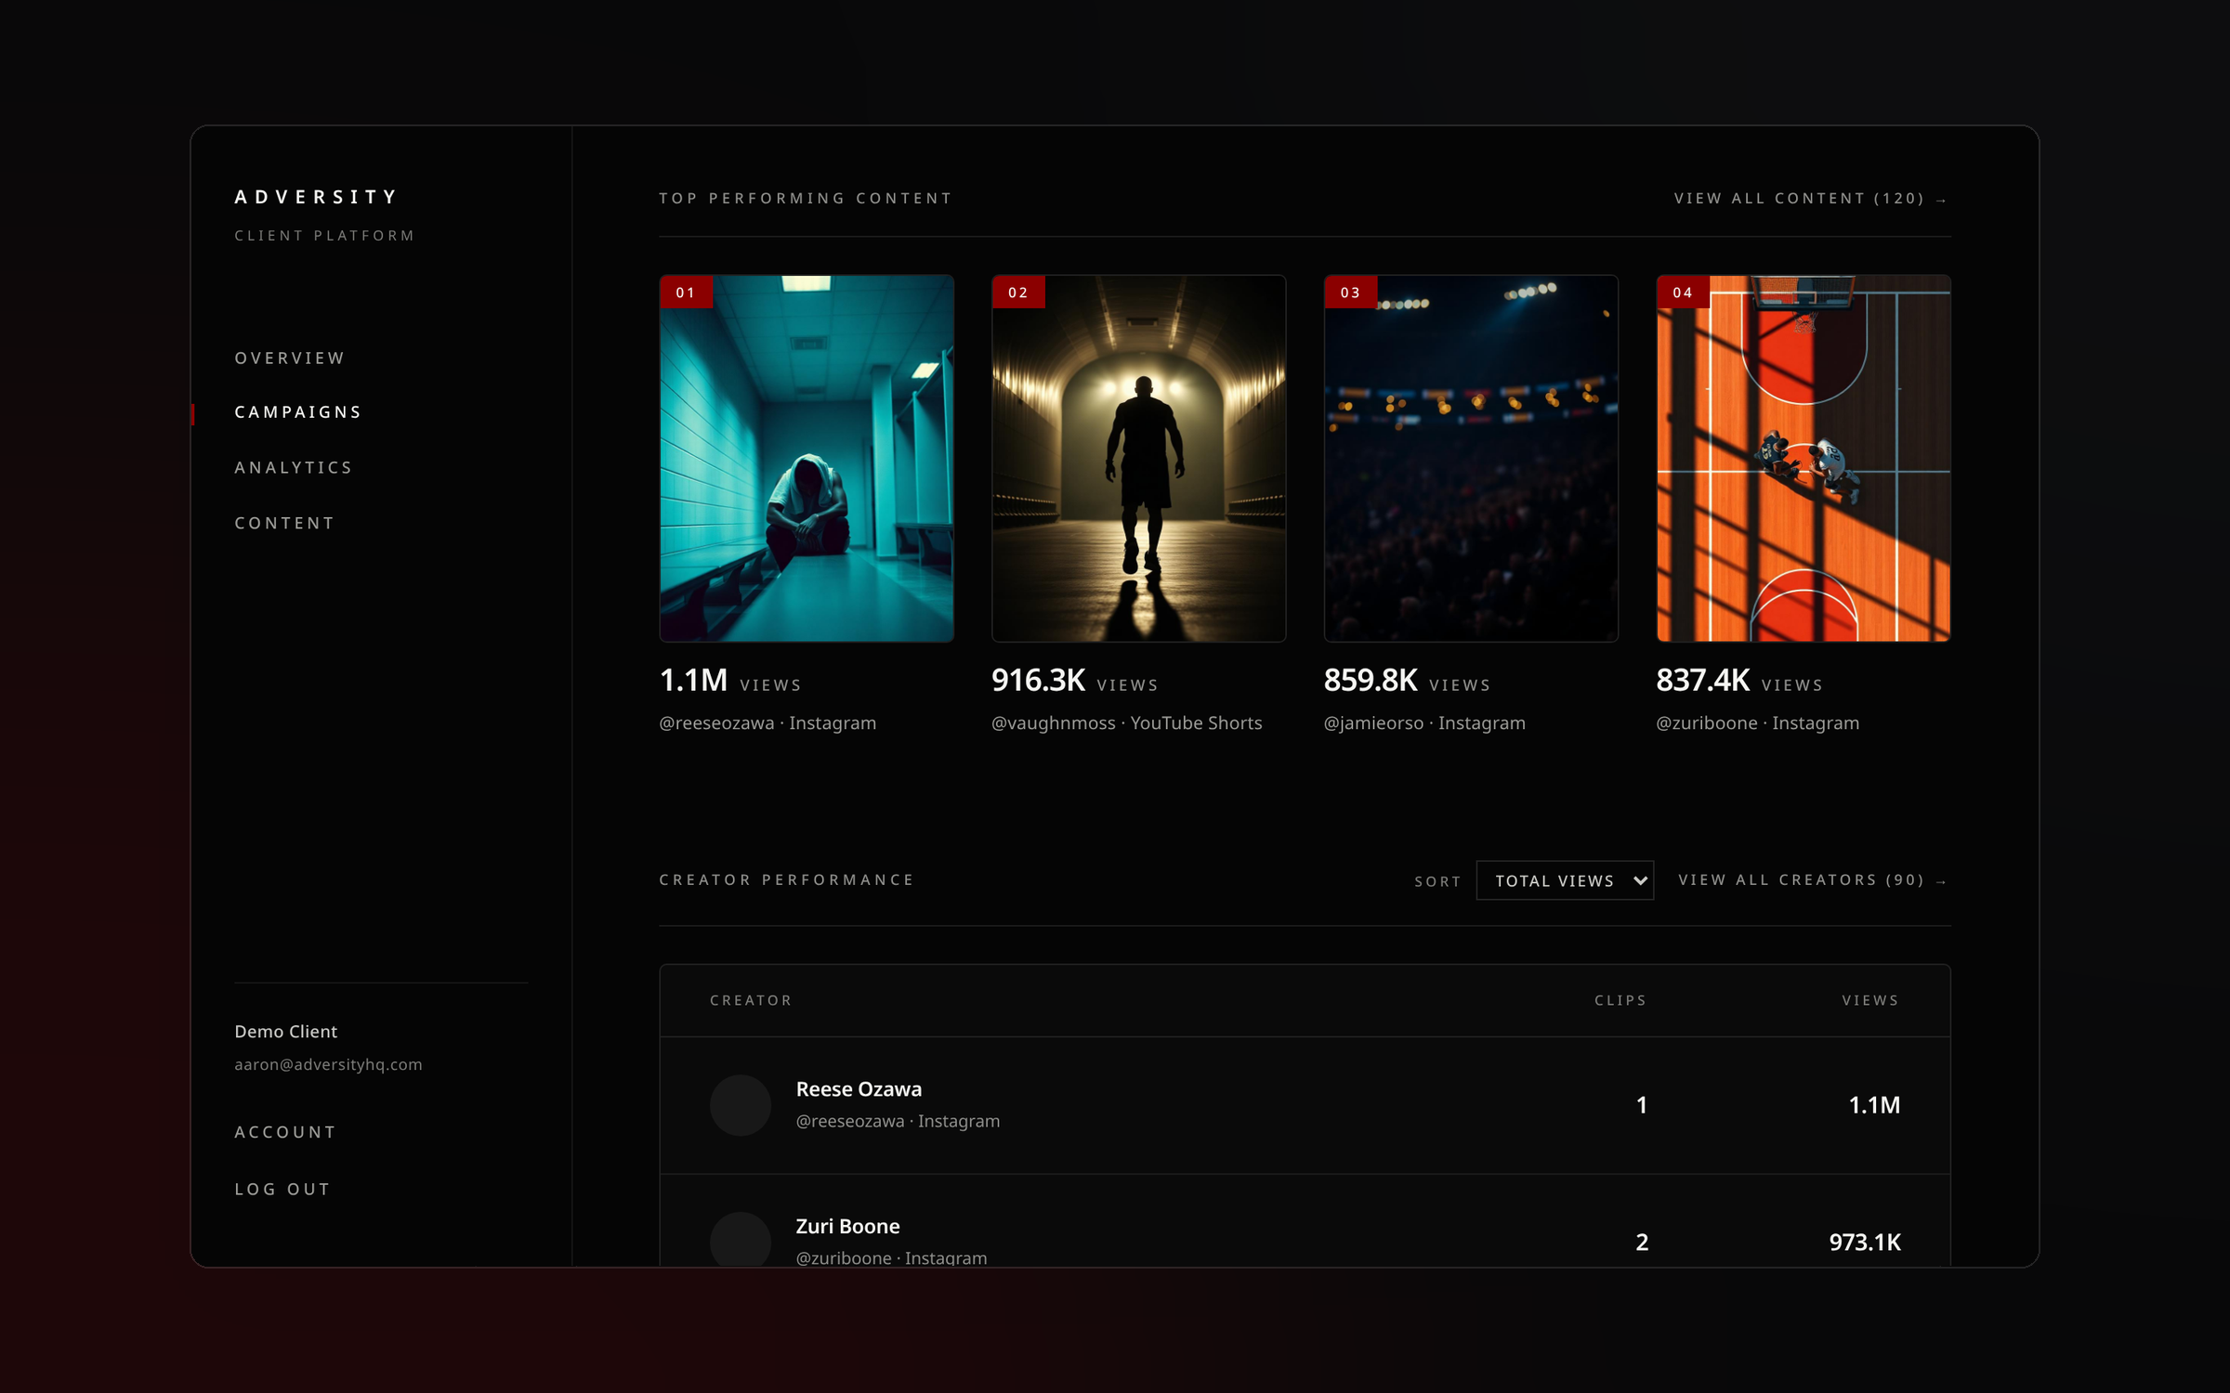2230x1393 pixels.
Task: Select the Zuri Boone name in table
Action: coord(847,1226)
